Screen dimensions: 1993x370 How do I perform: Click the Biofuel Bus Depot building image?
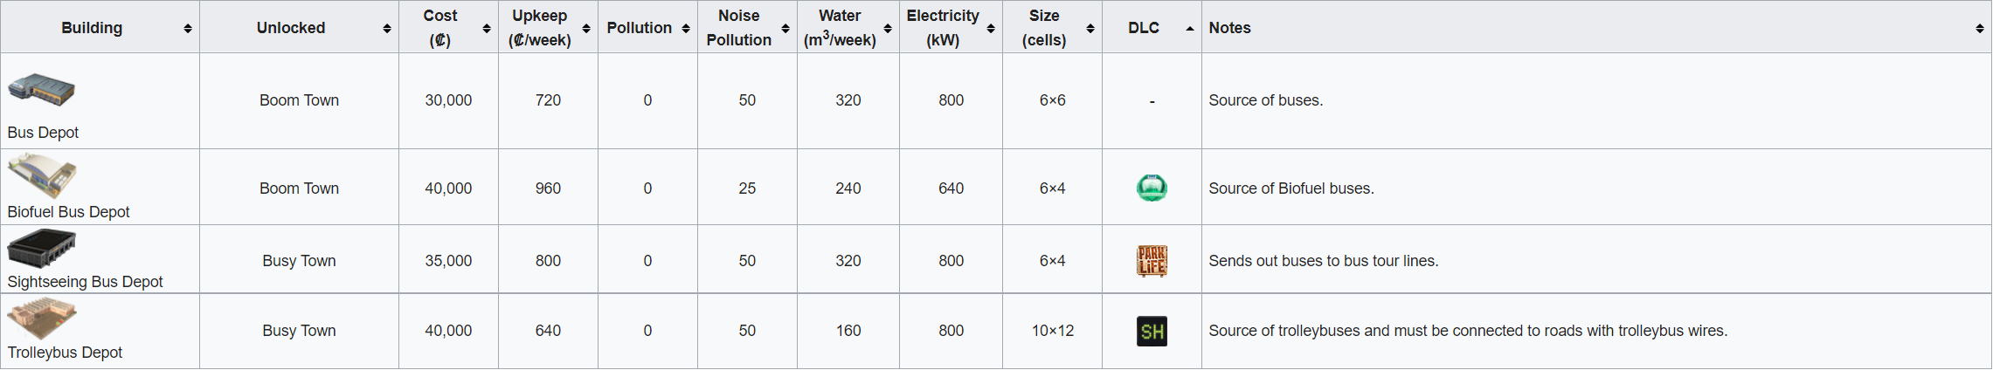[x=41, y=175]
